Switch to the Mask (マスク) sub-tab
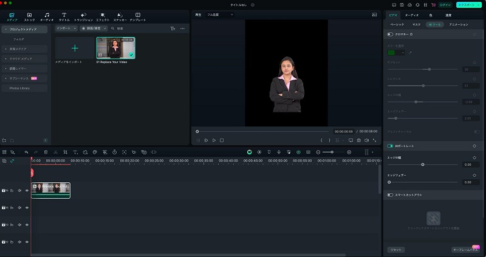 416,24
